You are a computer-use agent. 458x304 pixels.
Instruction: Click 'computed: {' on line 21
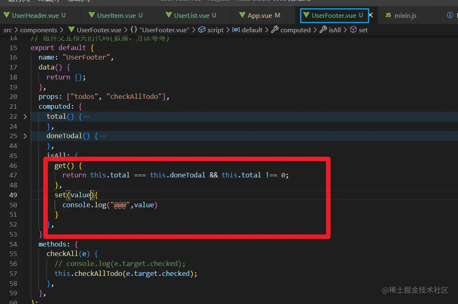[60, 106]
